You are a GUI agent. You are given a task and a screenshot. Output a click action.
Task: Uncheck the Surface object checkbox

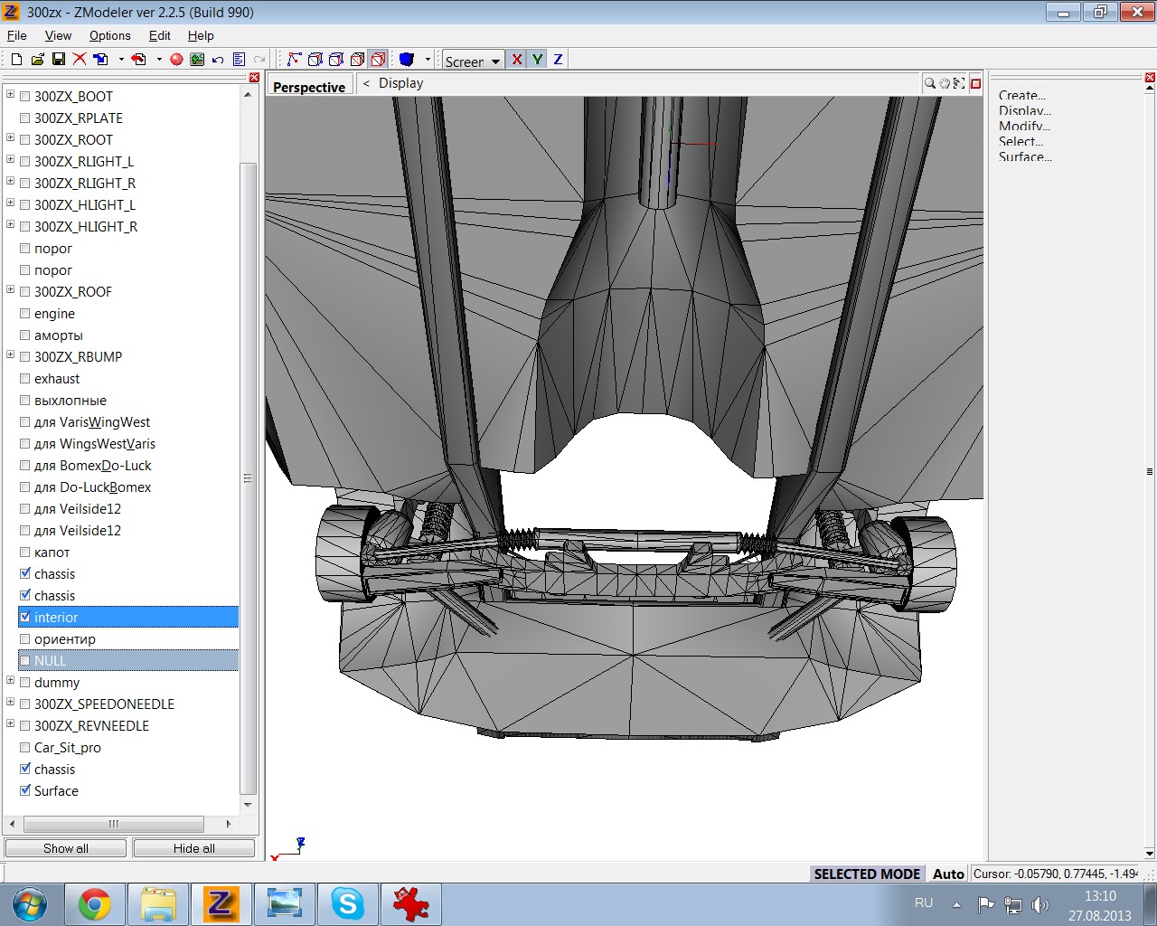tap(25, 790)
